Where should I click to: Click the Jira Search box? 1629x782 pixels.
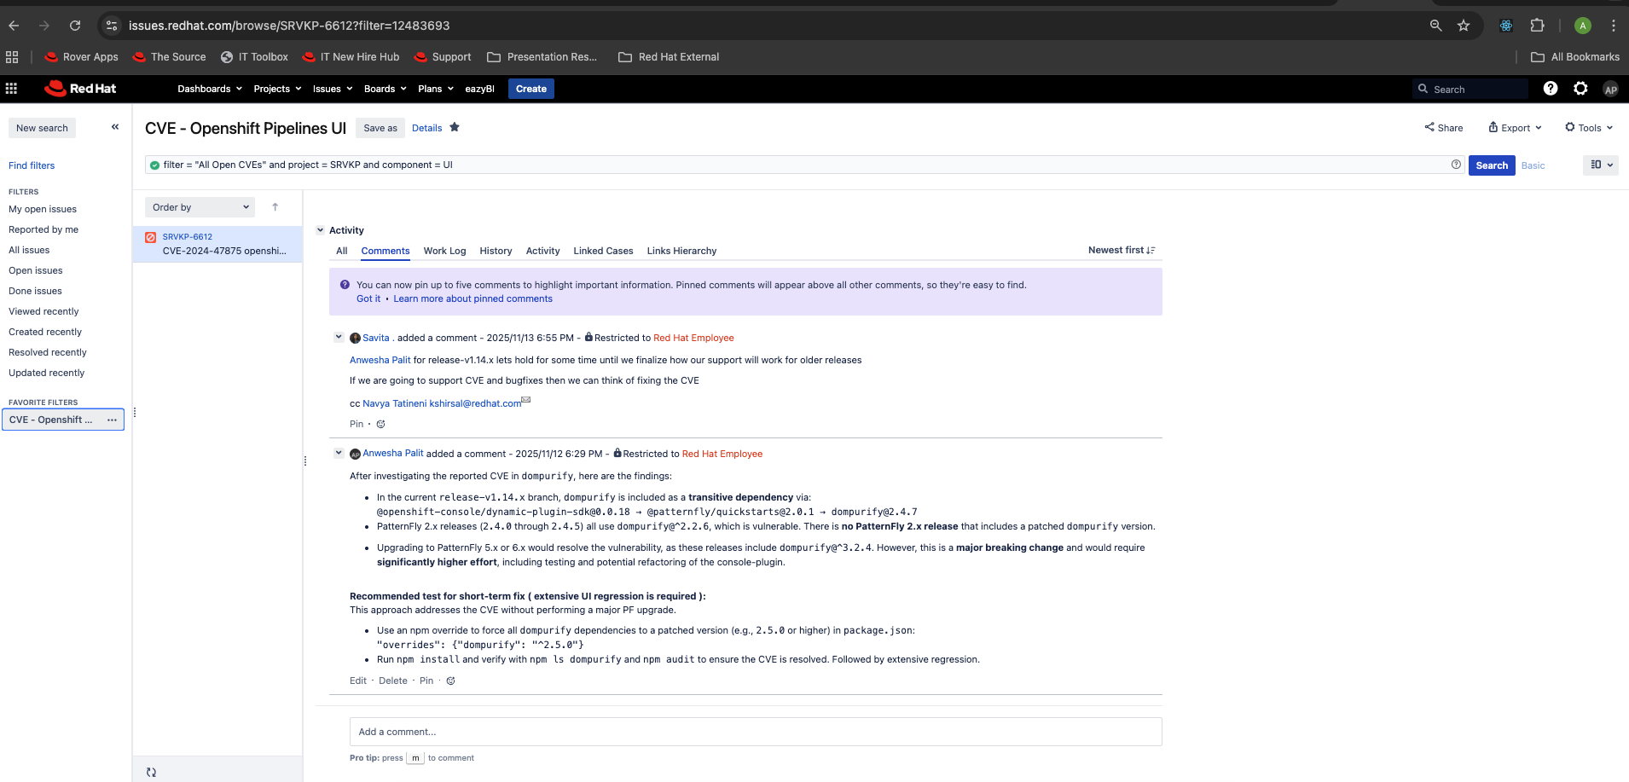click(1471, 89)
